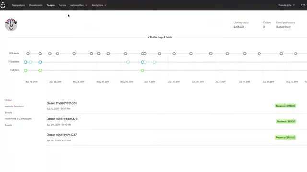Open Profile, tags & fields editor

click(160, 37)
